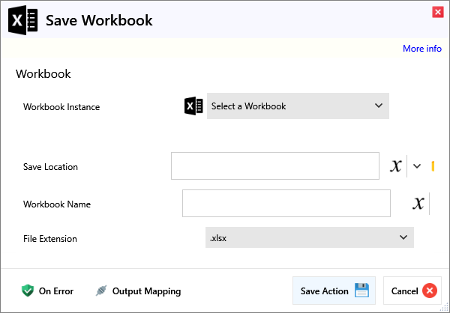
Task: Click the yellow marker beside Save Location
Action: (433, 166)
